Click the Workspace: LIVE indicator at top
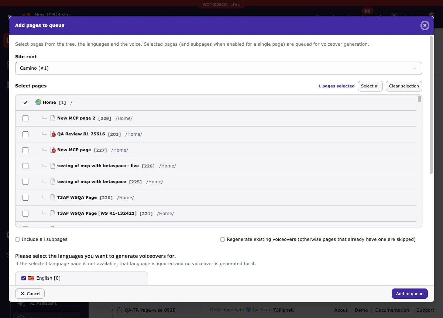 (221, 4)
